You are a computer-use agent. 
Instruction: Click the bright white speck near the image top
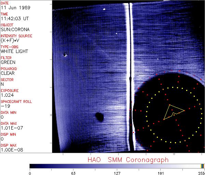coord(104,10)
